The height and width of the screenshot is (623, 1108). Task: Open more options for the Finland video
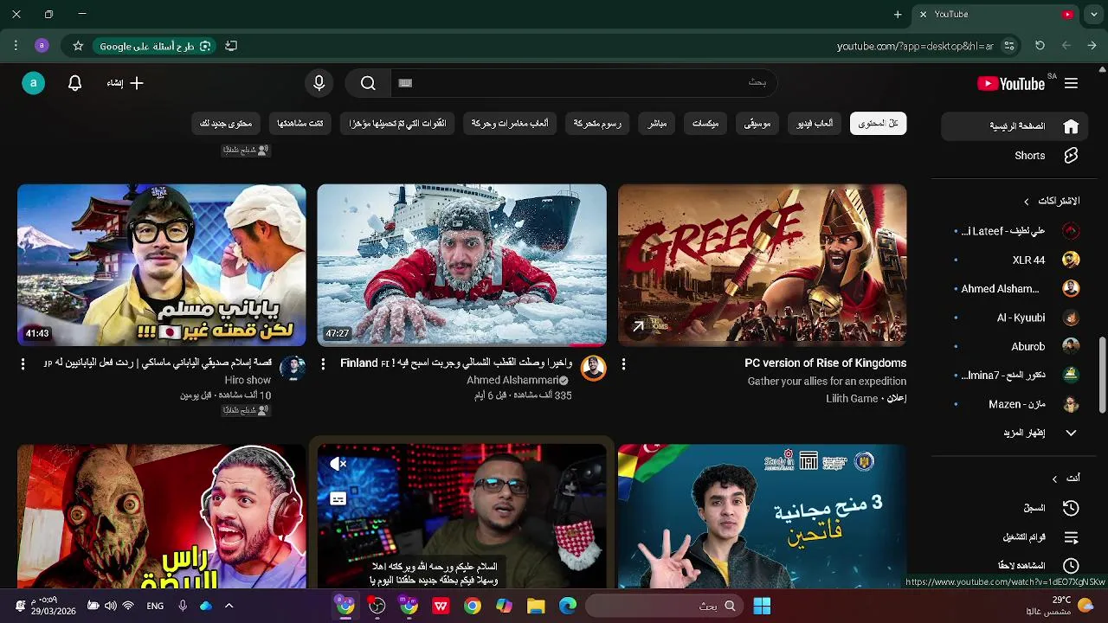click(323, 364)
